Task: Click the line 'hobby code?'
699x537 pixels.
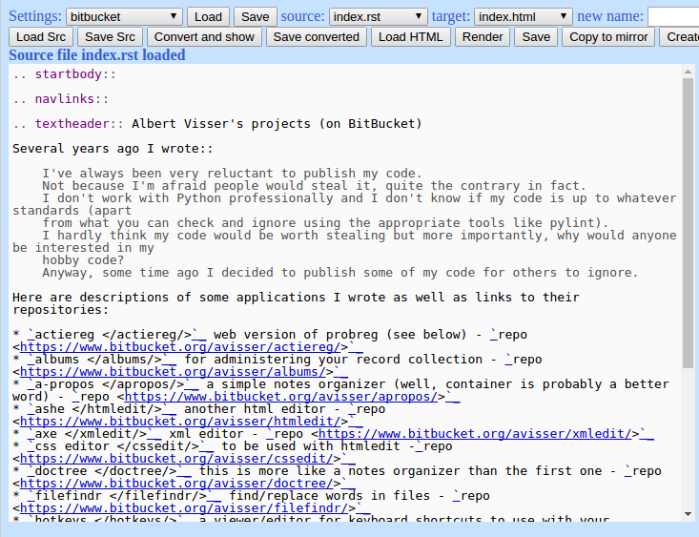Action: pyautogui.click(x=83, y=260)
